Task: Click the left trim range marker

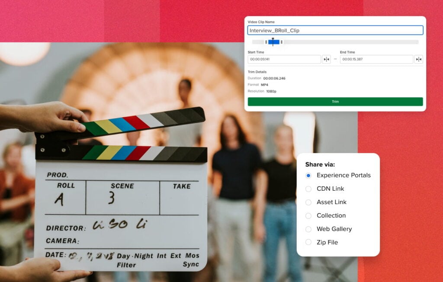Action: coord(266,42)
